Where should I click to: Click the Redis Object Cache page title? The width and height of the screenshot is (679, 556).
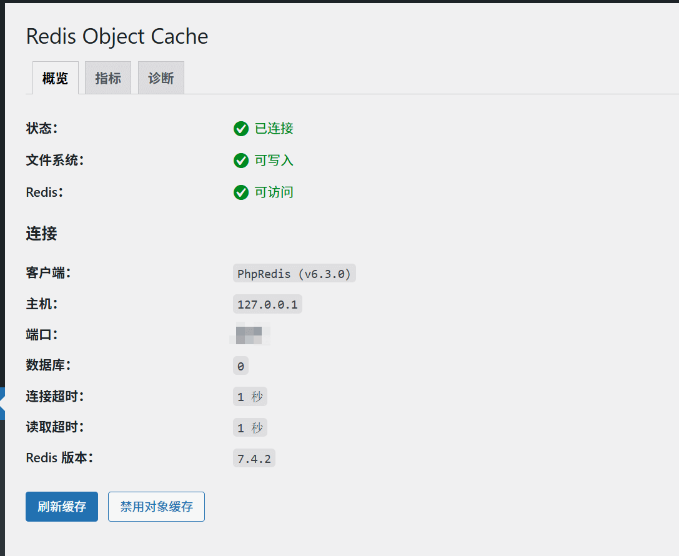click(117, 36)
